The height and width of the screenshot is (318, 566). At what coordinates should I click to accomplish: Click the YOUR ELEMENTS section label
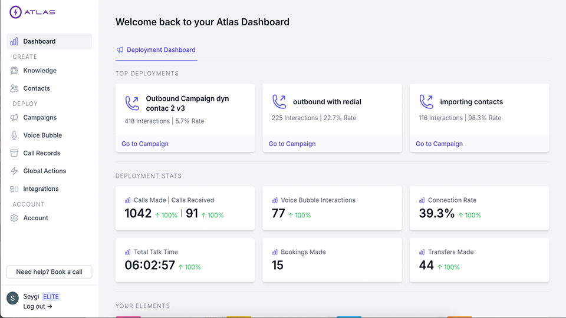click(143, 306)
